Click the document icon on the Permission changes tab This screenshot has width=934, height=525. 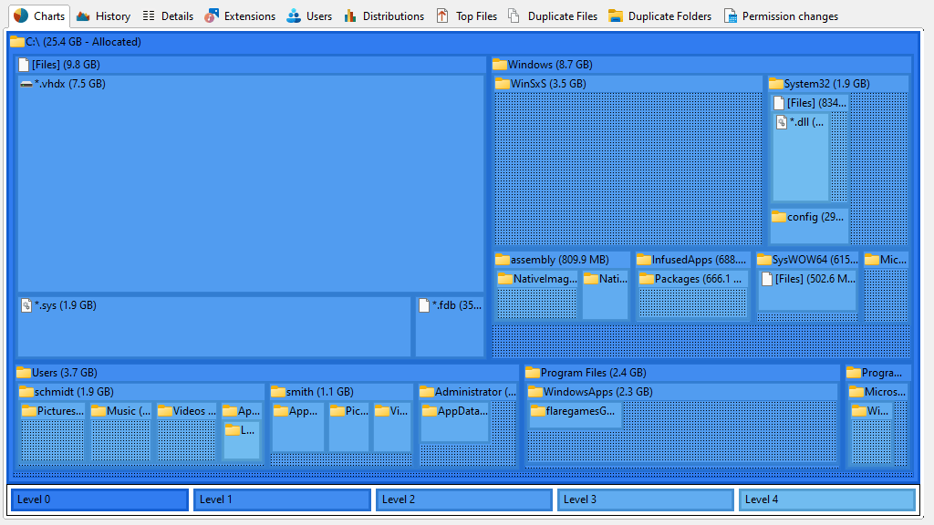point(729,15)
